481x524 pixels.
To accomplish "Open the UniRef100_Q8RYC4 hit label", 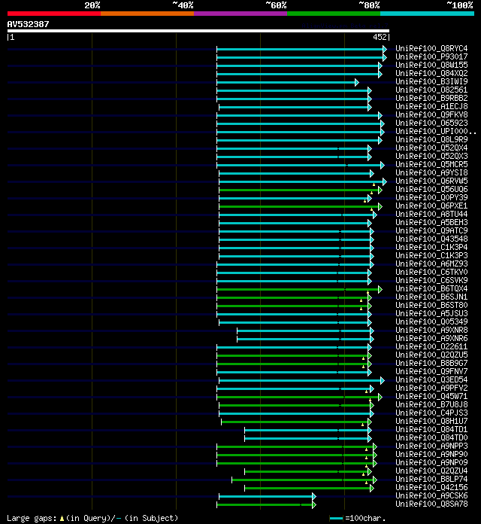I will (431, 48).
